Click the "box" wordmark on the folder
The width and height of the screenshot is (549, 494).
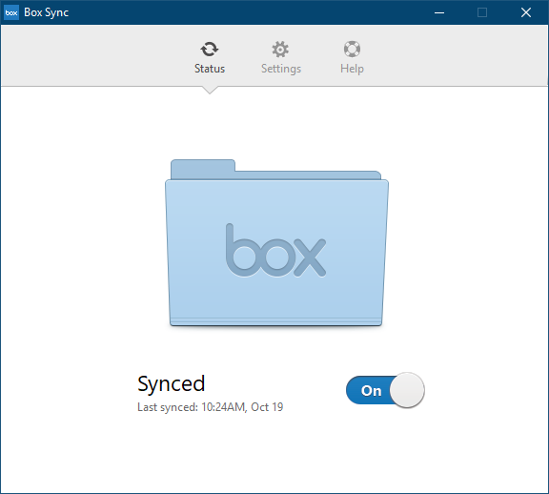tap(275, 250)
